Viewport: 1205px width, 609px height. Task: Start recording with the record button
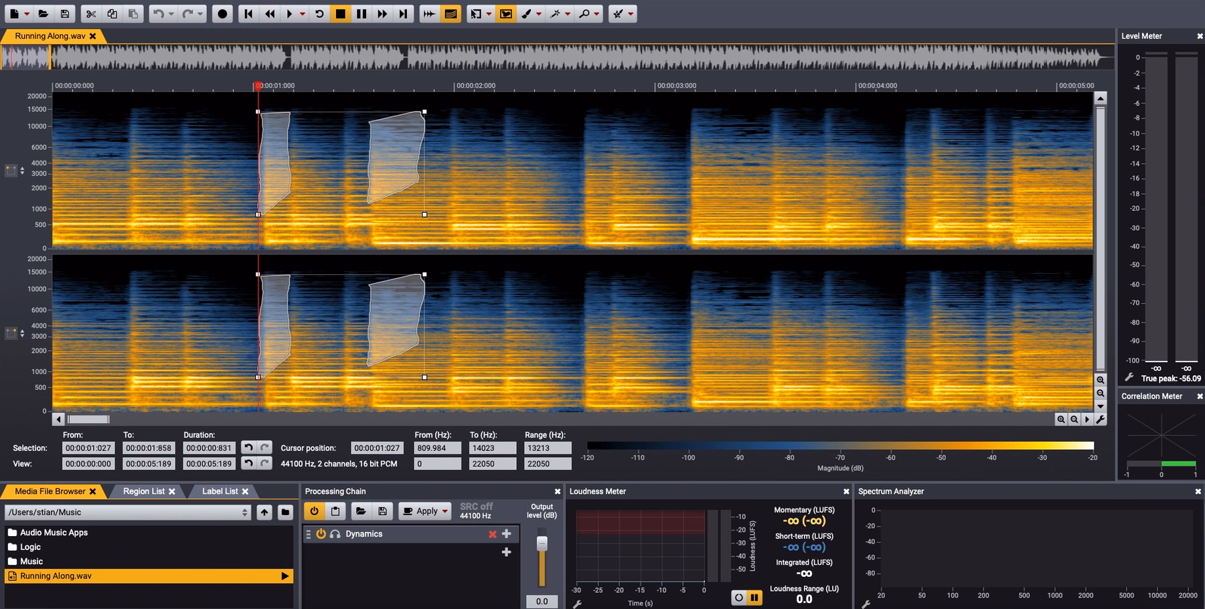click(222, 13)
